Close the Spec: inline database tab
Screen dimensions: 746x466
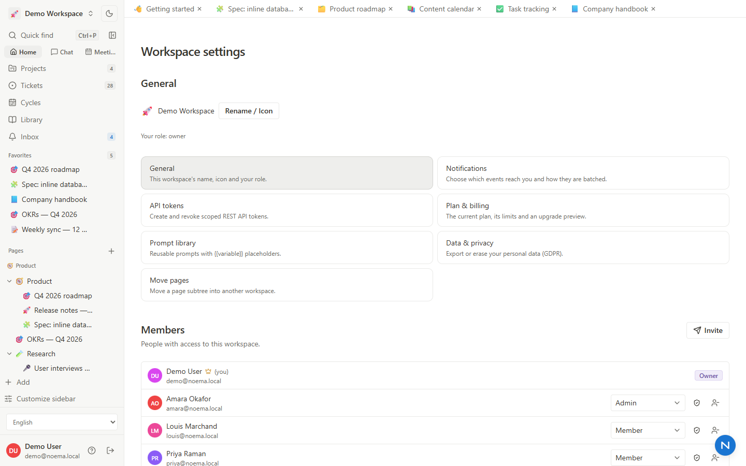(301, 9)
